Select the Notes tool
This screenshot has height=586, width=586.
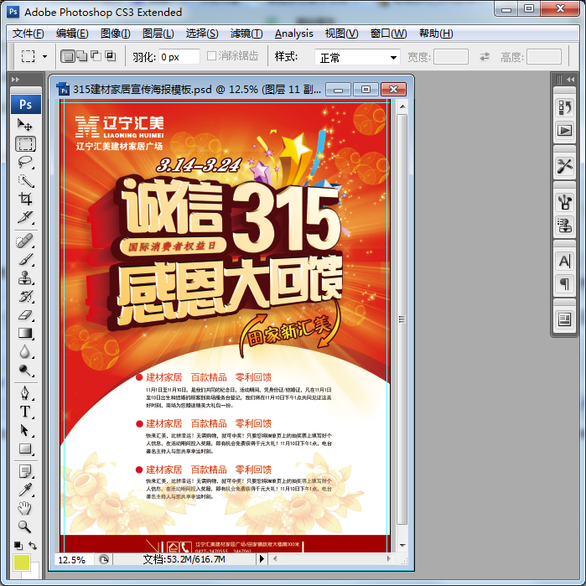[x=25, y=472]
